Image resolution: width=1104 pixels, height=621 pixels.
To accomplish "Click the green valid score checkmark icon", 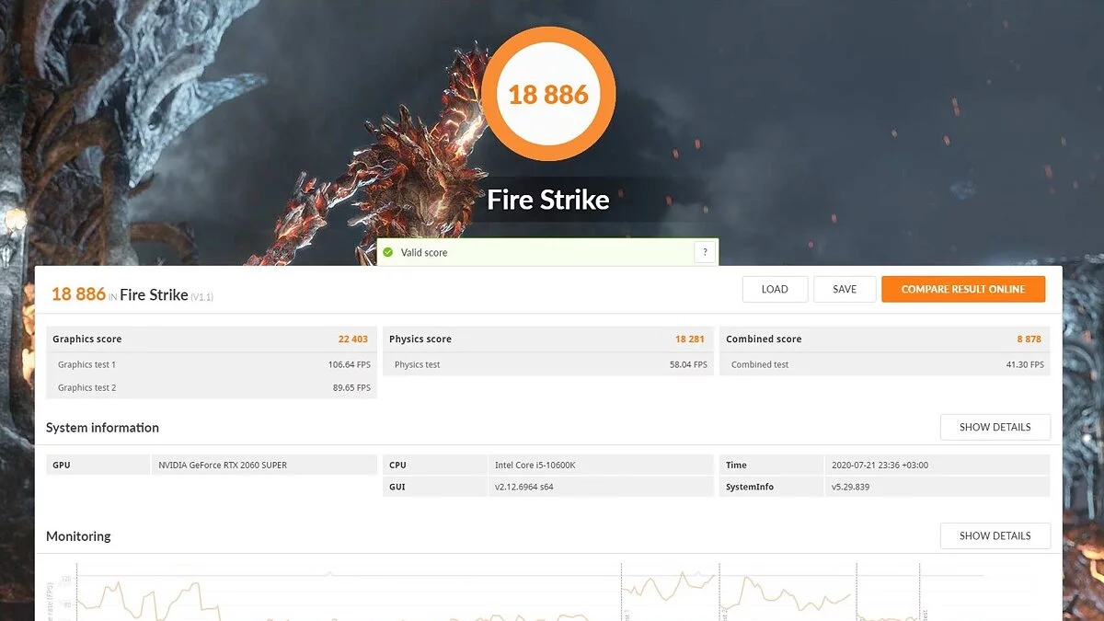I will 388,252.
